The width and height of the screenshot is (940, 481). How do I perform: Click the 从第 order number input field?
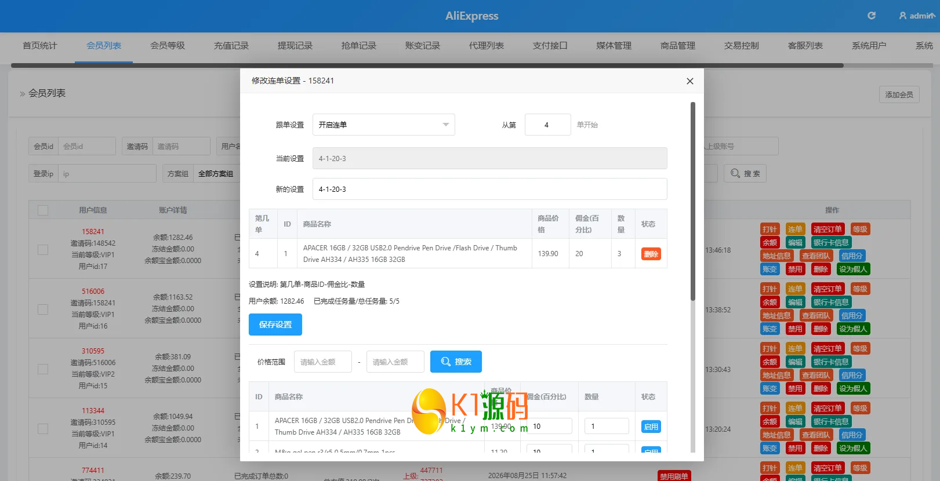[x=547, y=125]
